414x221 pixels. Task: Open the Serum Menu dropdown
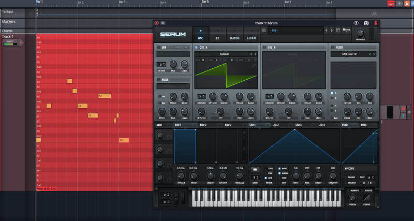coord(346,31)
